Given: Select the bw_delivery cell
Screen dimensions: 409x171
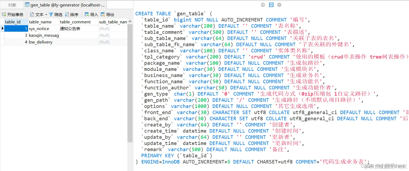Looking at the screenshot, I should (44, 42).
